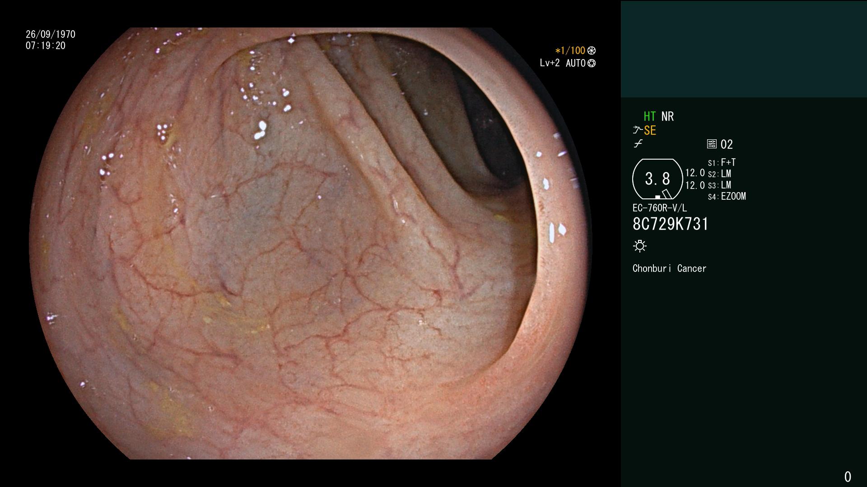The width and height of the screenshot is (867, 487).
Task: Click the preset number 02
Action: [x=727, y=144]
